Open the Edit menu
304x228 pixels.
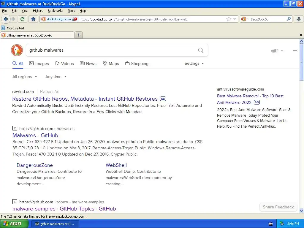[x=14, y=11]
